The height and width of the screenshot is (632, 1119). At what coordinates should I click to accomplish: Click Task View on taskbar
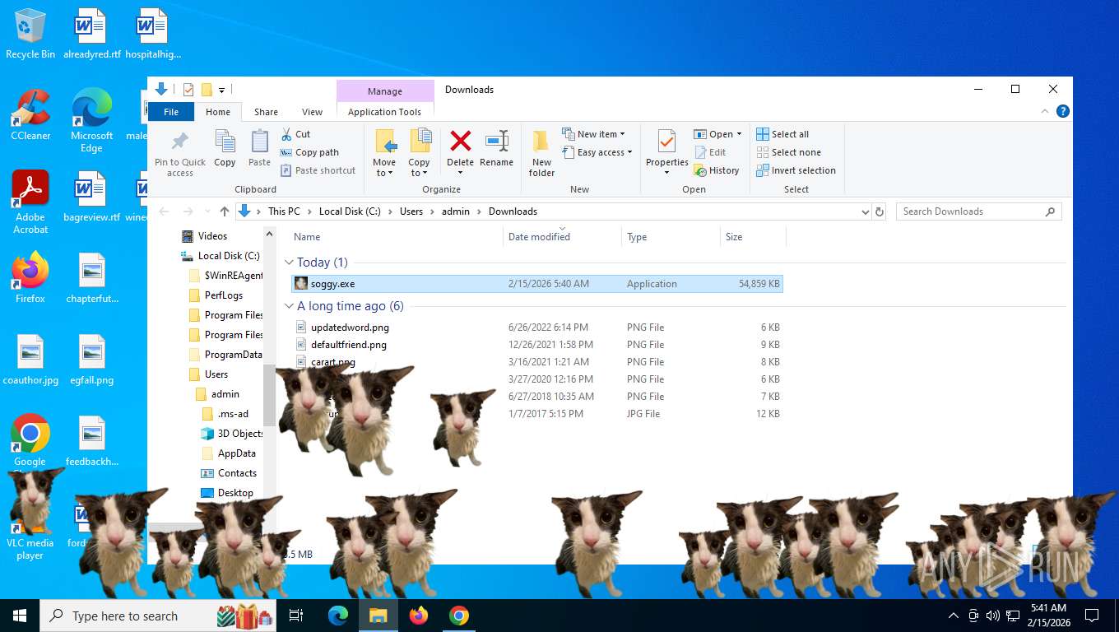(x=296, y=616)
